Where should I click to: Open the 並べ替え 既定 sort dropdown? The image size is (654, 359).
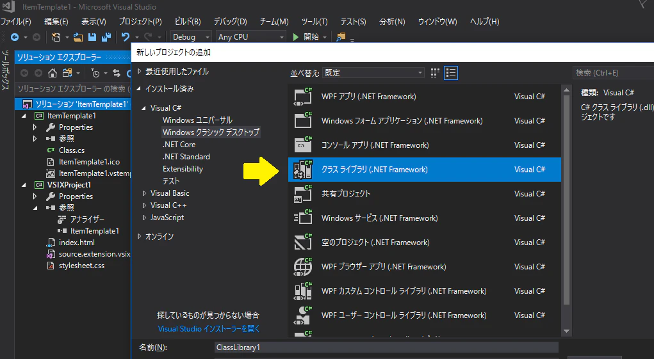click(x=374, y=73)
